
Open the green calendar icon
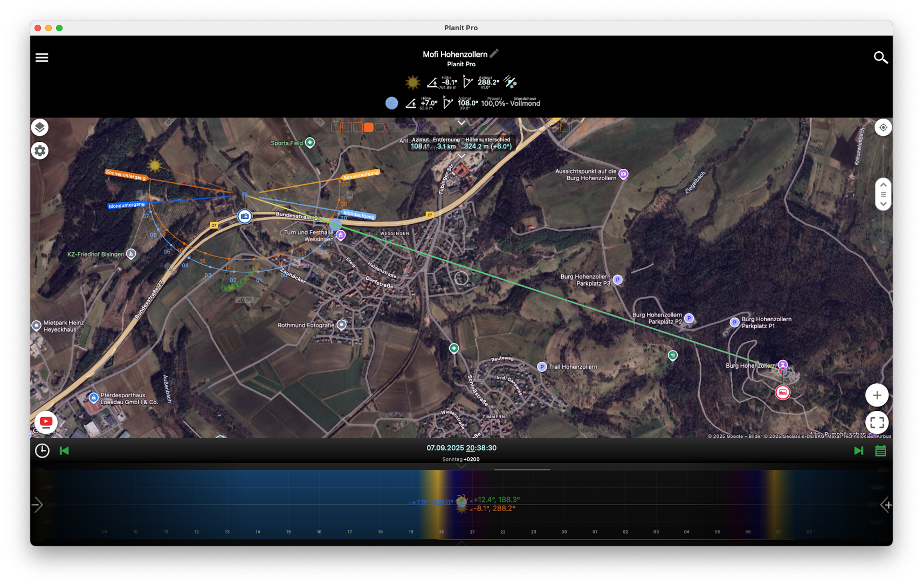pyautogui.click(x=880, y=451)
